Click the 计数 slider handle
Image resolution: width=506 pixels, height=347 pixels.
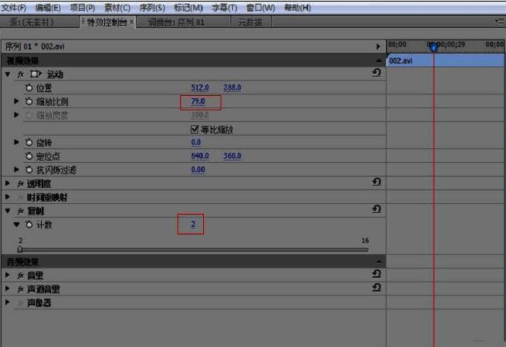pos(20,249)
